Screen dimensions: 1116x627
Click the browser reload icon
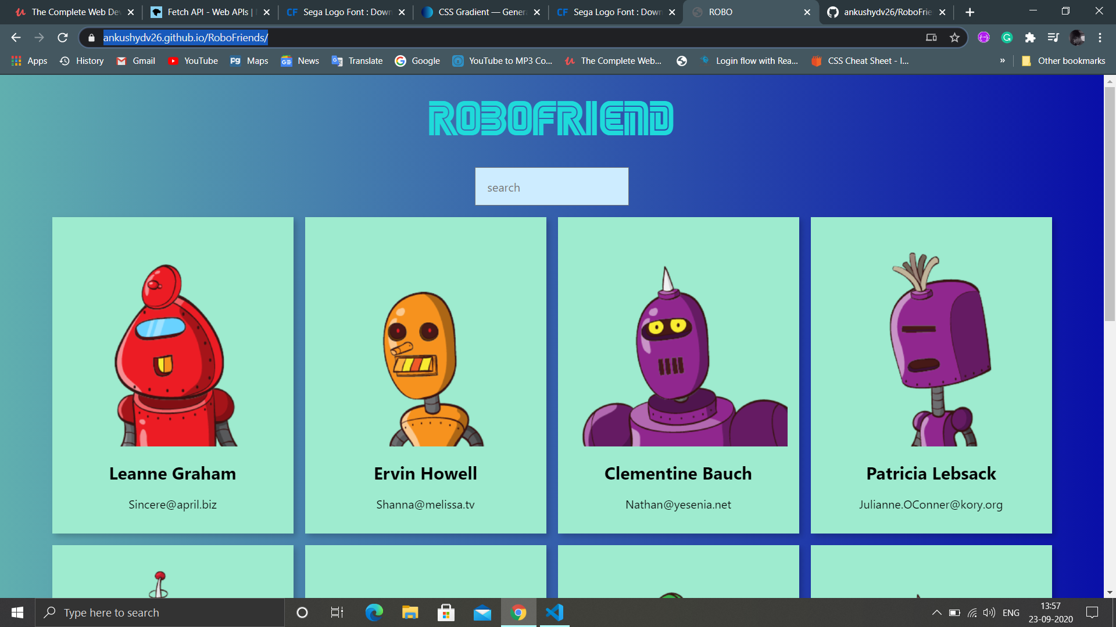pyautogui.click(x=63, y=38)
